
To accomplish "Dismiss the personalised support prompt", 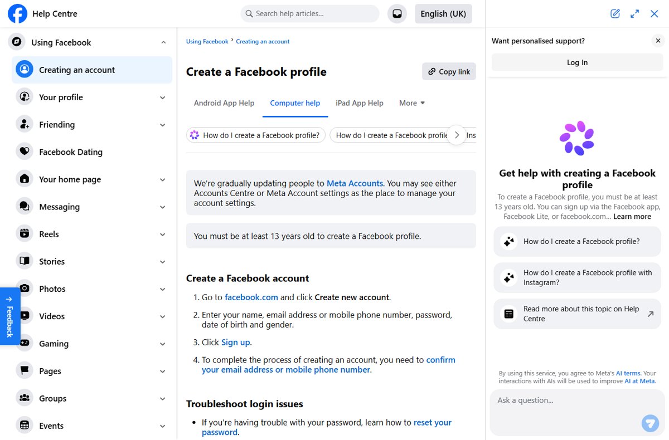I will coord(658,41).
